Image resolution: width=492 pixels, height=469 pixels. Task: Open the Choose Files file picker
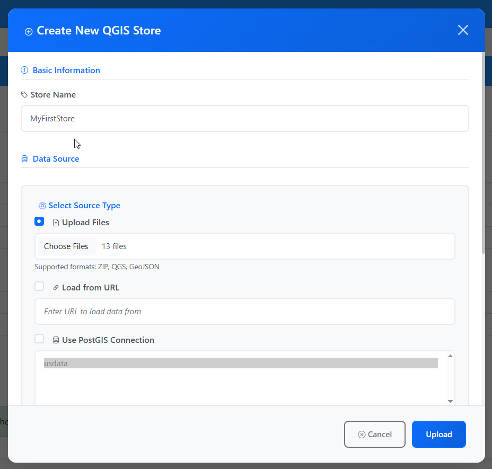pyautogui.click(x=66, y=246)
